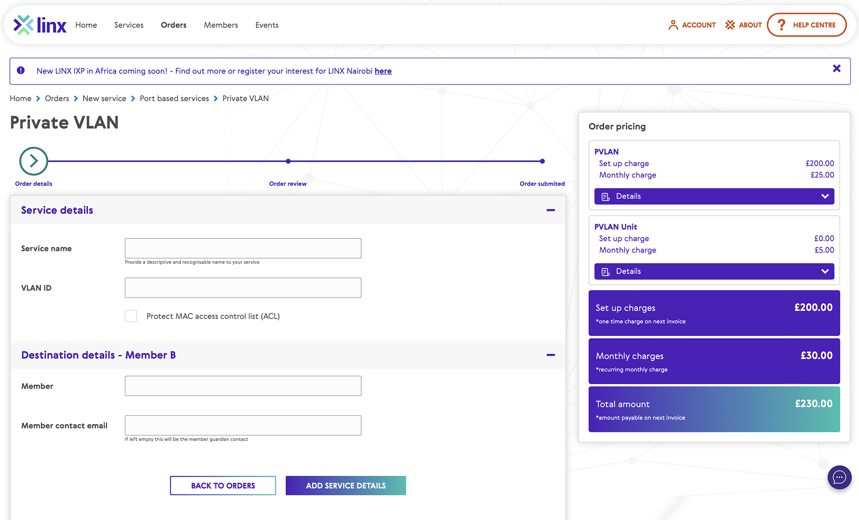Click the ADD SERVICE DETAILS button
This screenshot has width=859, height=520.
pos(346,485)
